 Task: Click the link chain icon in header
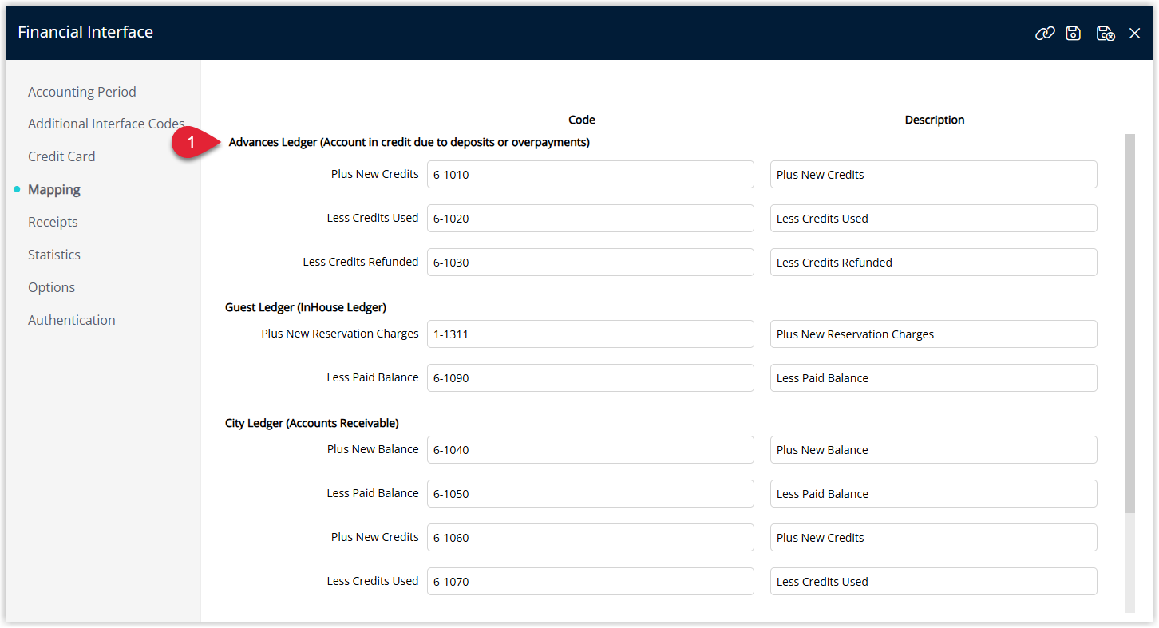[1045, 33]
